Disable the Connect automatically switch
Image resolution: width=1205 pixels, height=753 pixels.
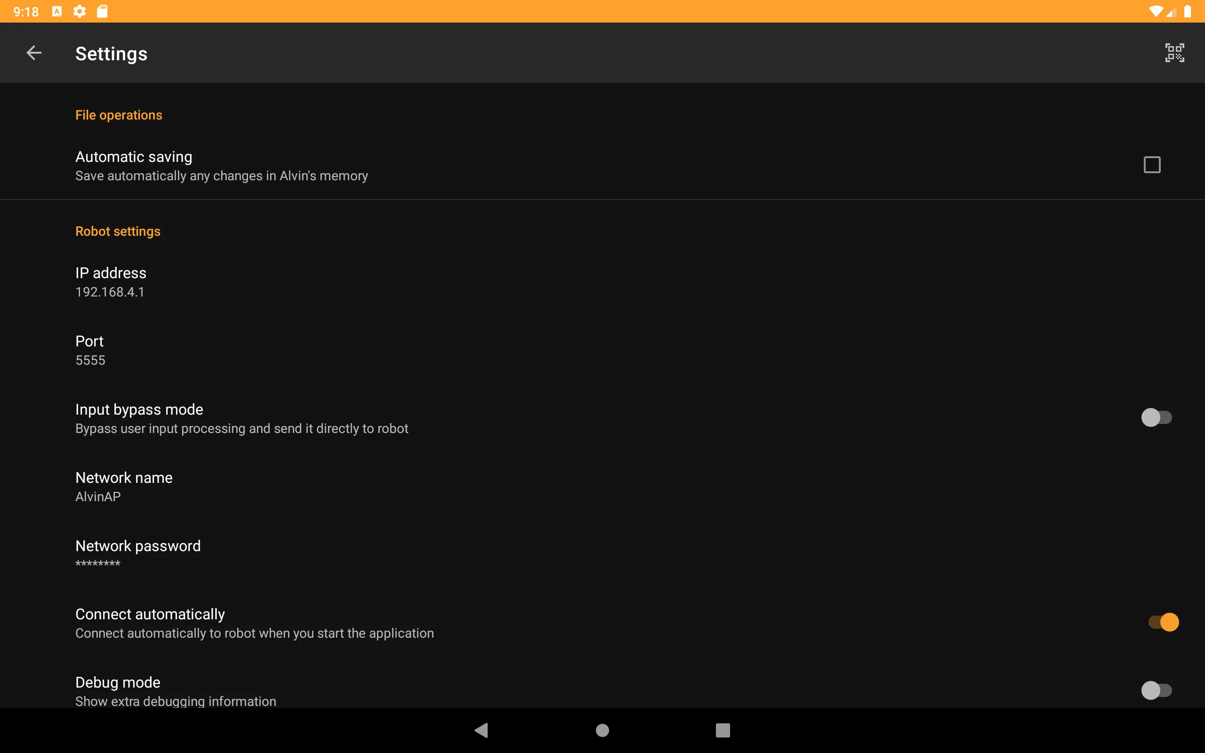[1162, 621]
